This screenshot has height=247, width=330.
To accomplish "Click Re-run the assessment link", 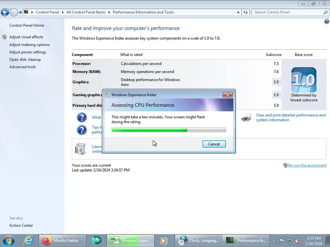I will pyautogui.click(x=307, y=165).
